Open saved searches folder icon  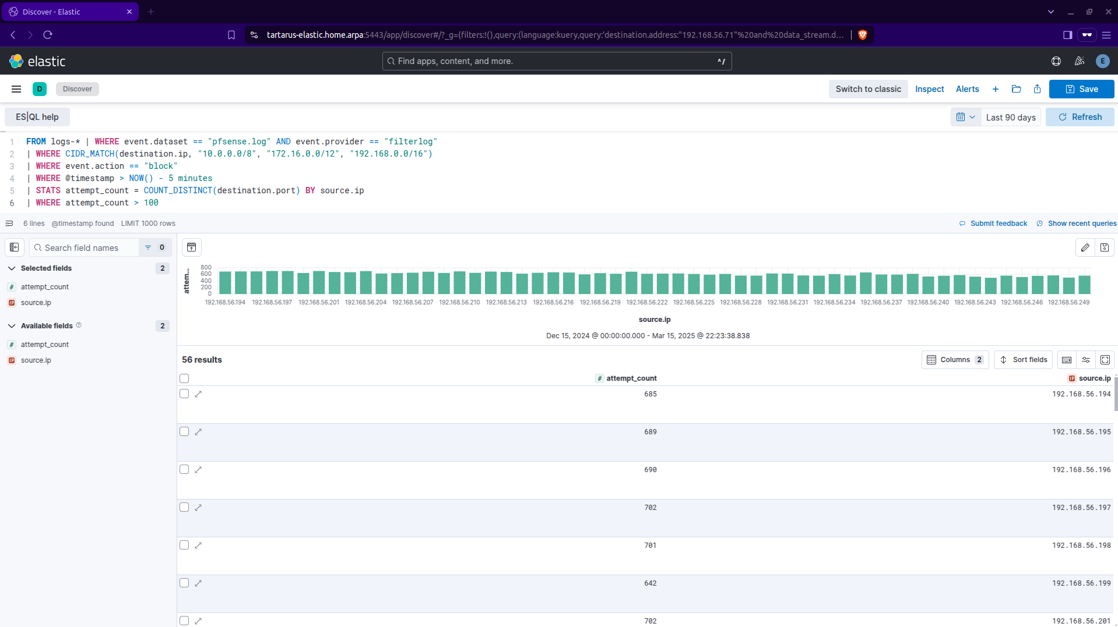(1016, 89)
